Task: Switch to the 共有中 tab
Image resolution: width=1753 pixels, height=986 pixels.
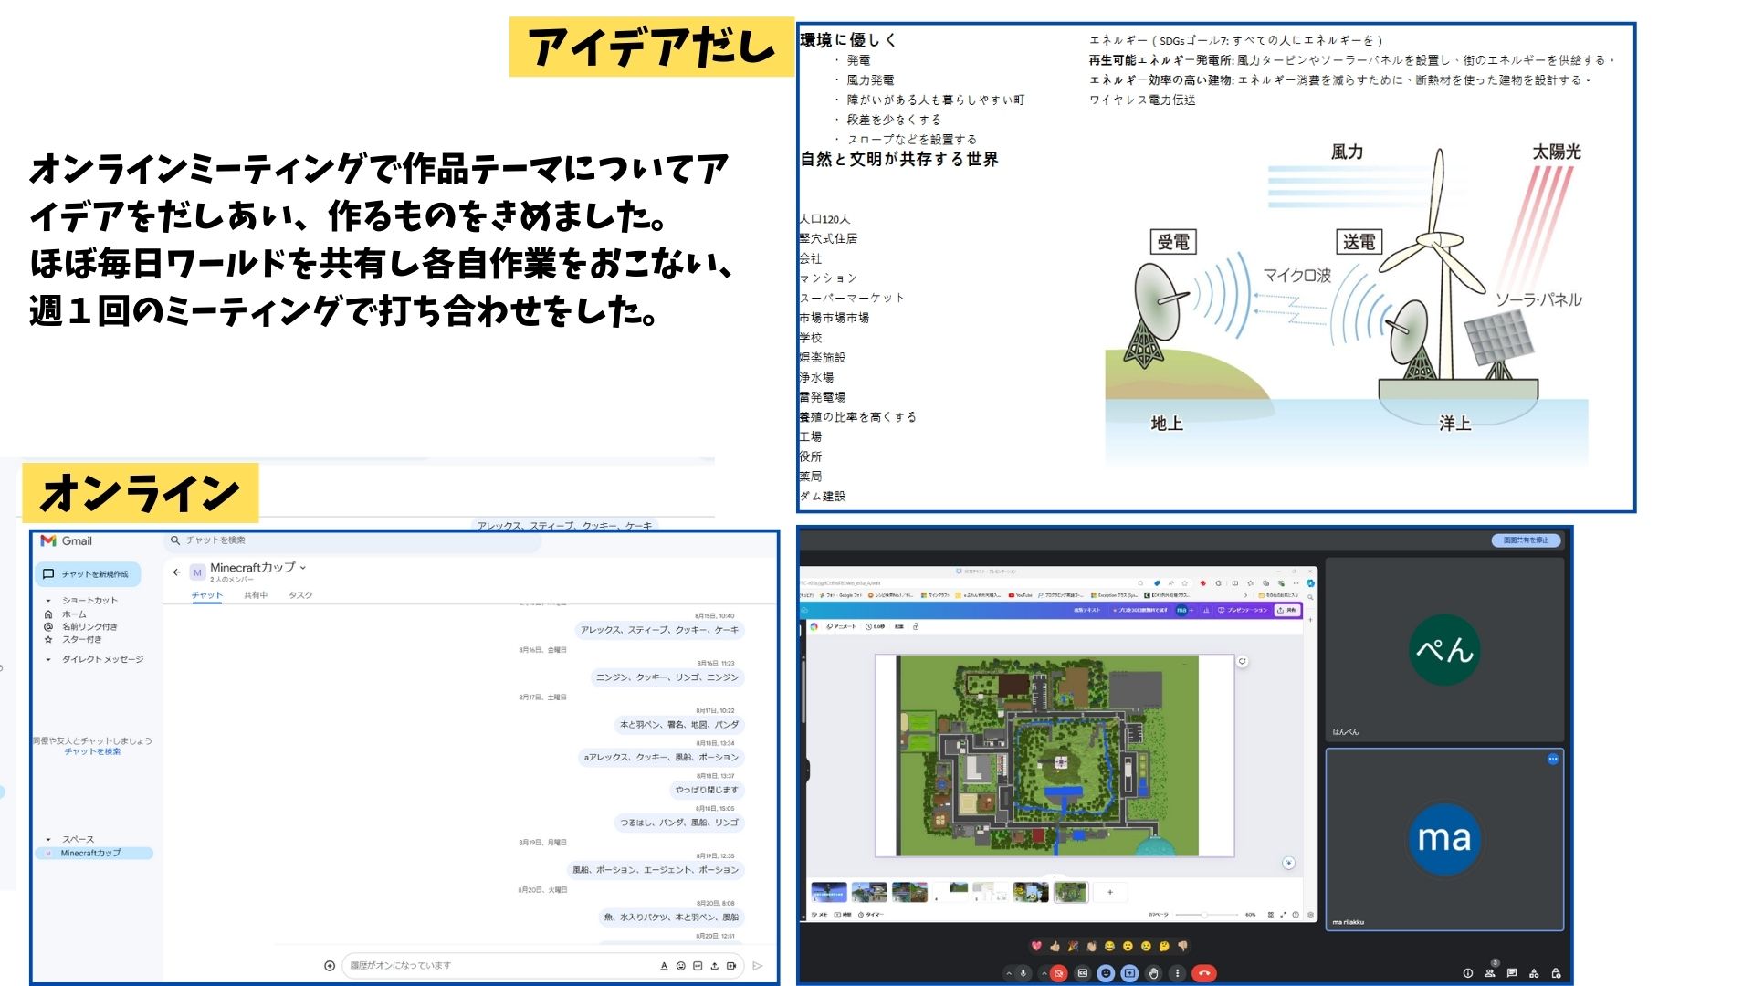Action: (256, 595)
